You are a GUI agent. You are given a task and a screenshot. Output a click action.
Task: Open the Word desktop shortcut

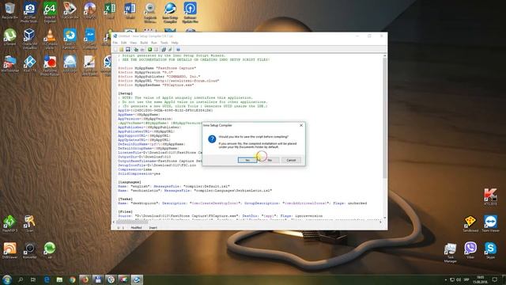[x=130, y=11]
